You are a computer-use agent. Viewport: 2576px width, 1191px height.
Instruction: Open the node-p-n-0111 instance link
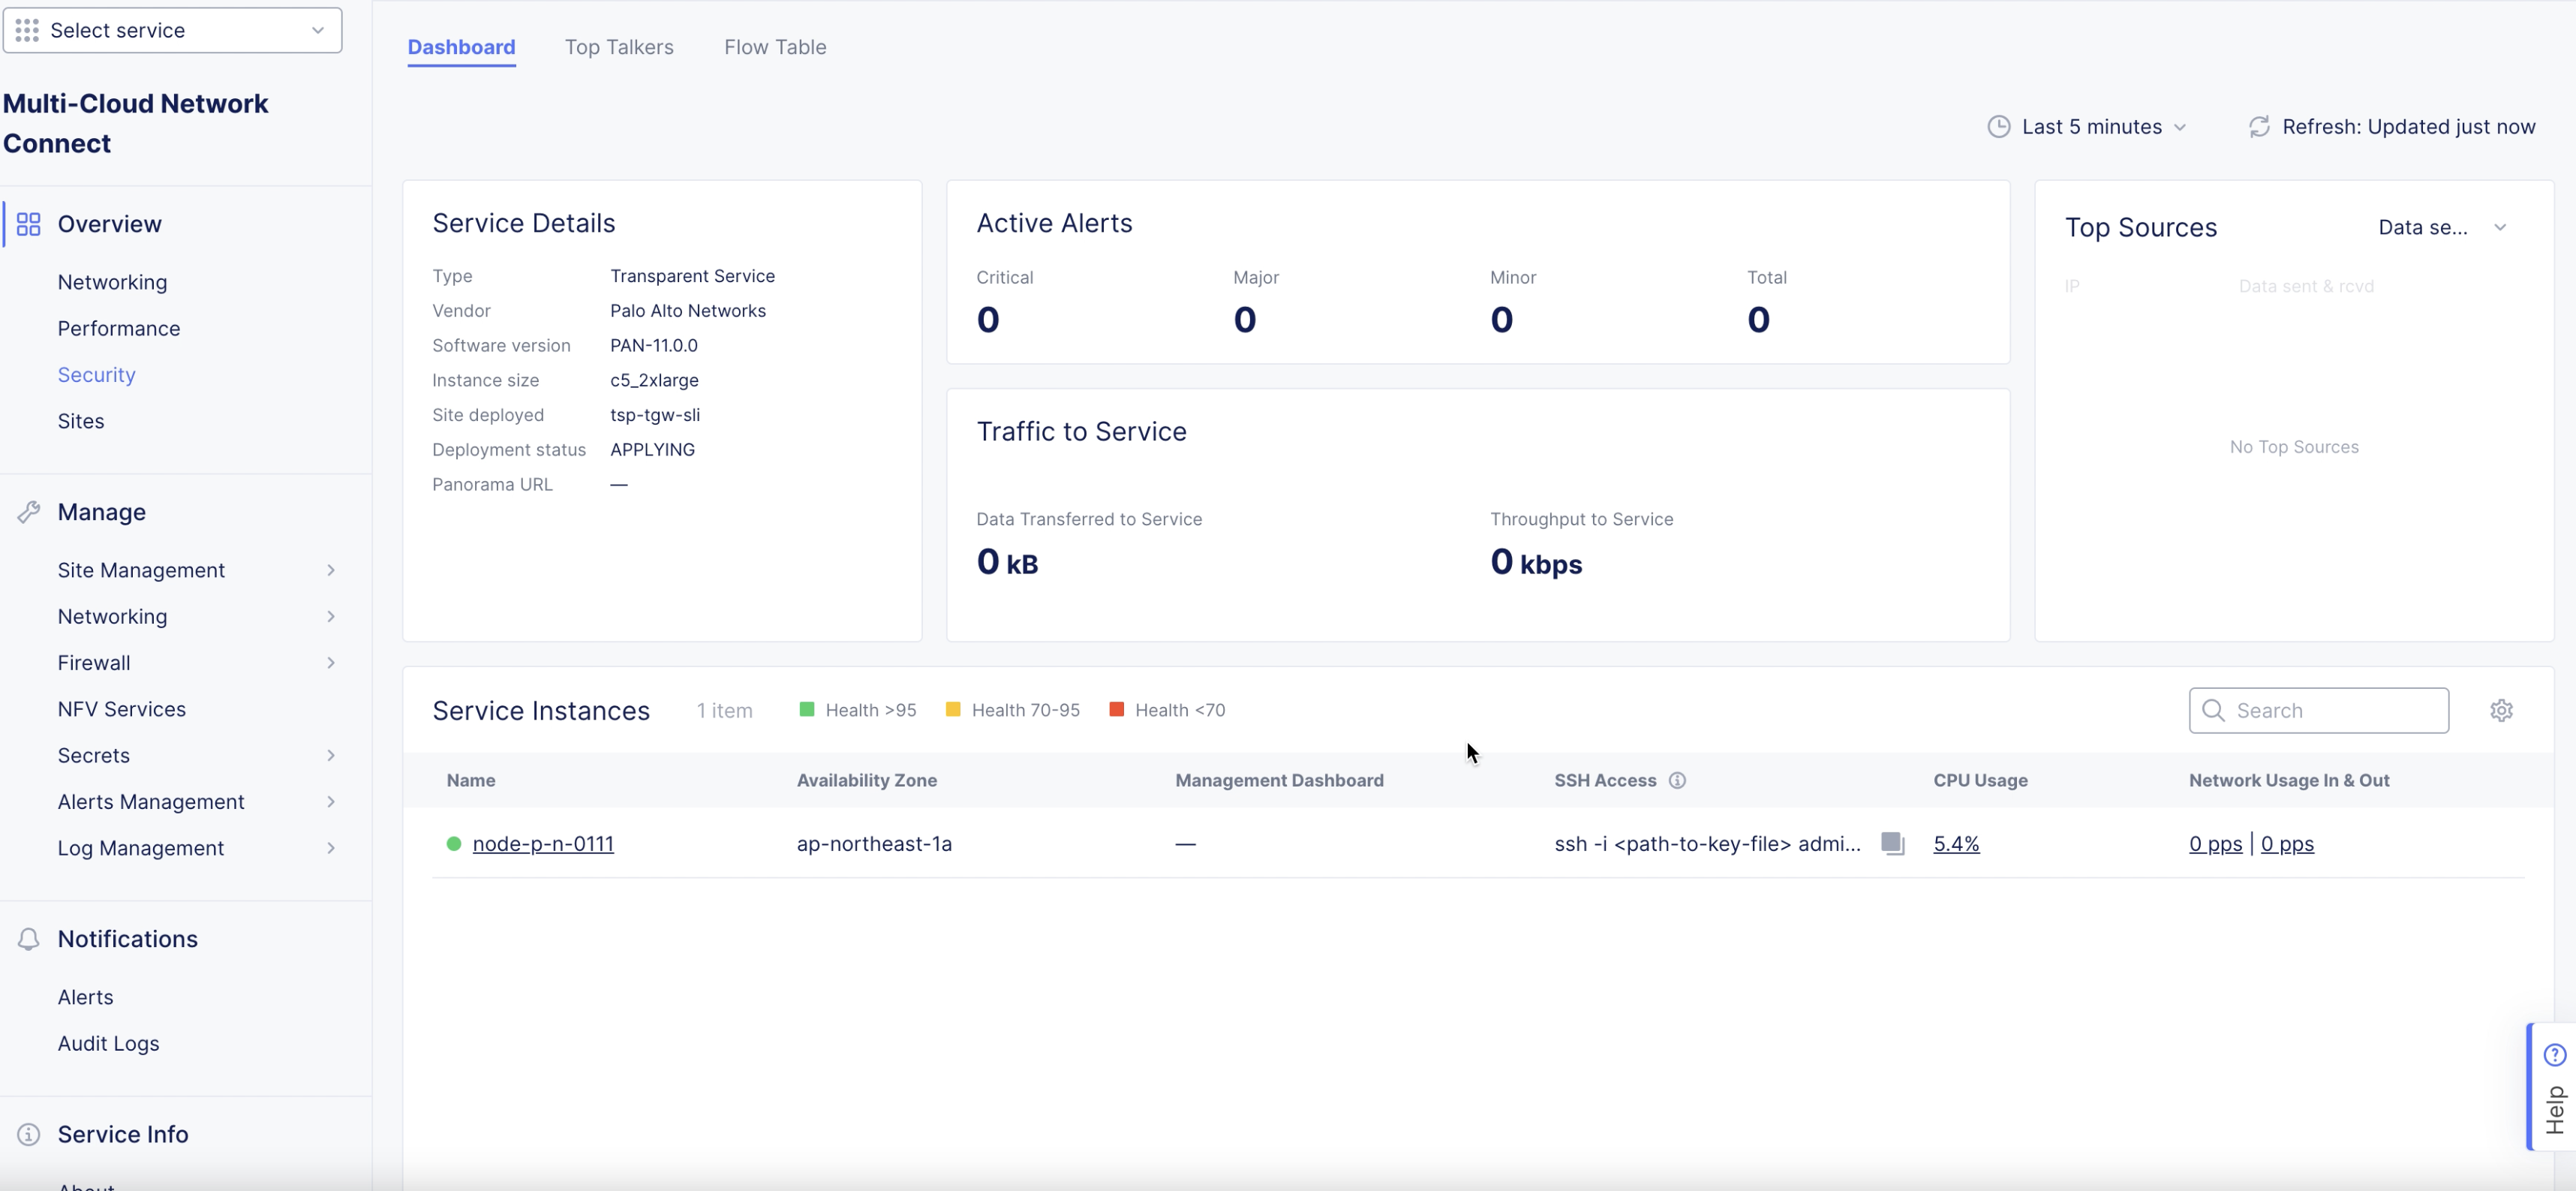tap(543, 844)
